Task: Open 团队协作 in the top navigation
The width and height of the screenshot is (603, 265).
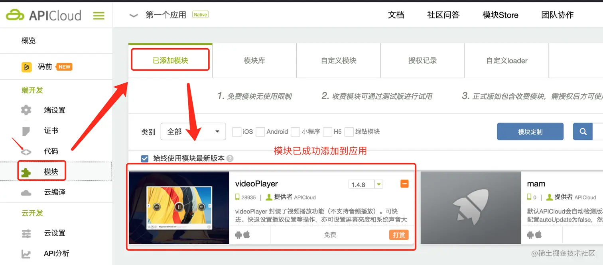Action: click(558, 15)
